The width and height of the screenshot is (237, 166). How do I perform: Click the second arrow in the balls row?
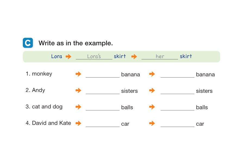coord(152,107)
